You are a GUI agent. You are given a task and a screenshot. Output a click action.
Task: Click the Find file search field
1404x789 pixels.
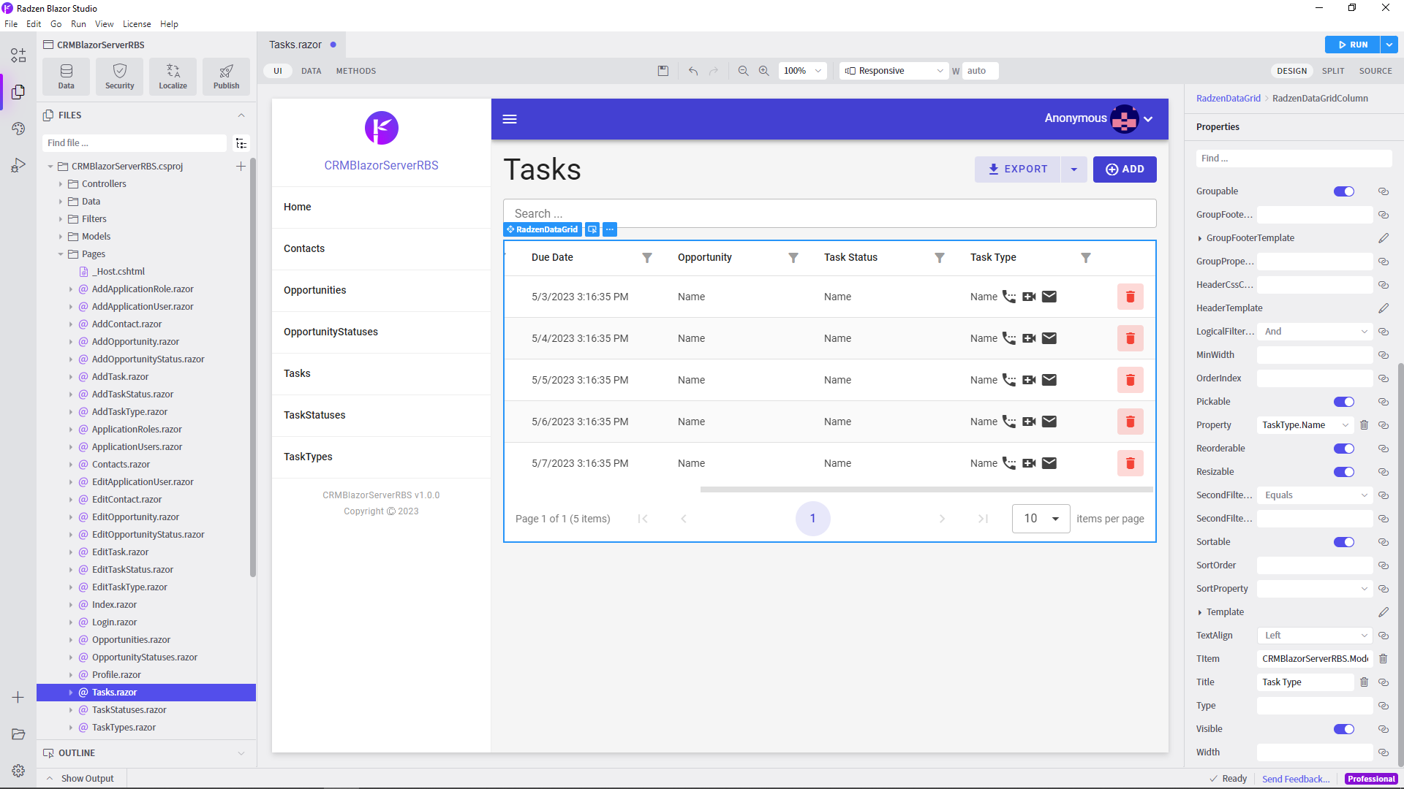pyautogui.click(x=135, y=143)
